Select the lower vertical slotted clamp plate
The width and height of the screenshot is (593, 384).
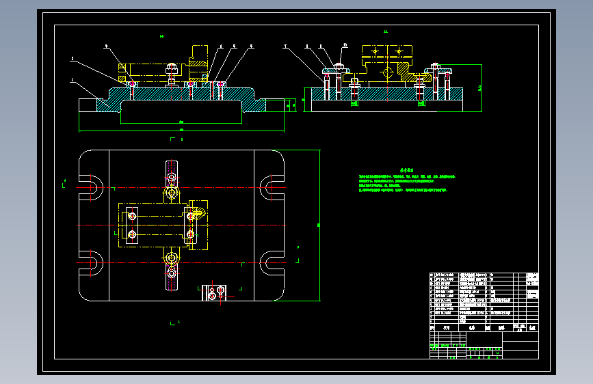tap(172, 277)
